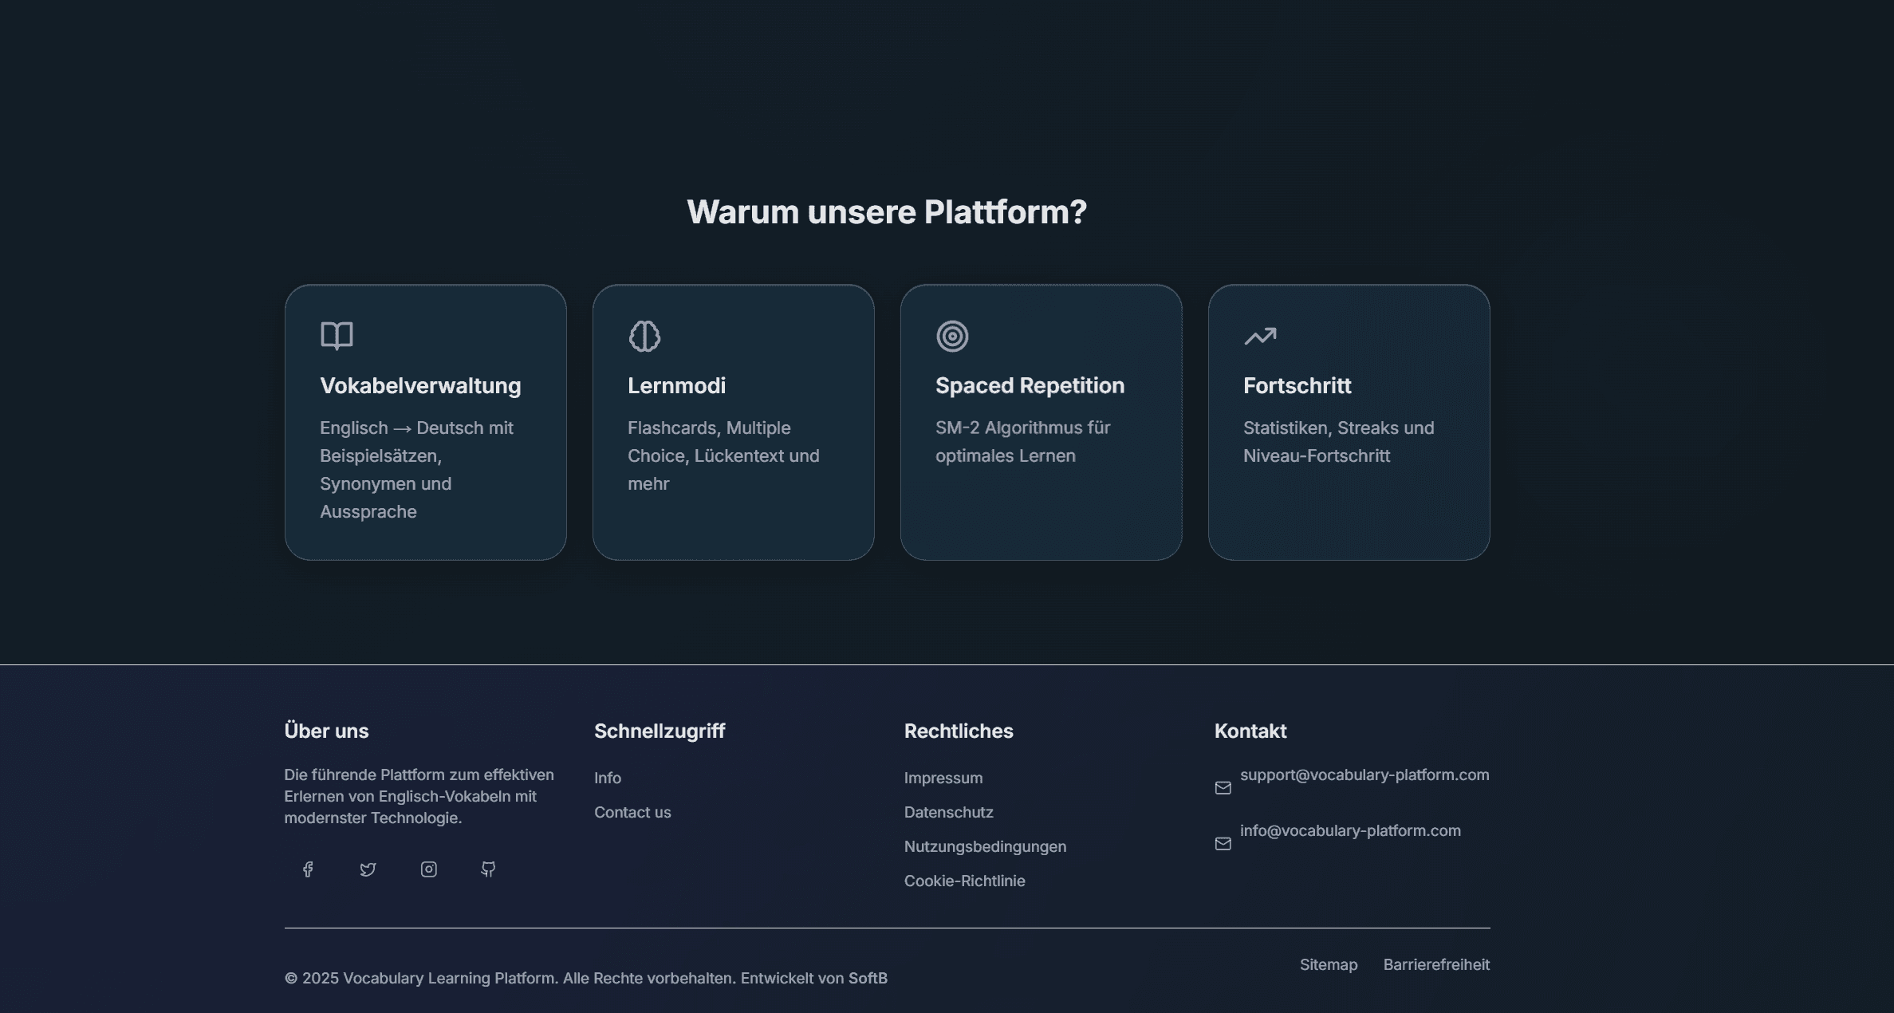Open the Cookie-Richtlinie link

click(x=964, y=881)
